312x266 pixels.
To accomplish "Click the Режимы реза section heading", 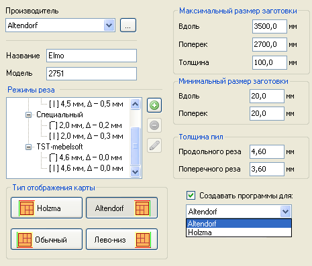I will coord(31,90).
